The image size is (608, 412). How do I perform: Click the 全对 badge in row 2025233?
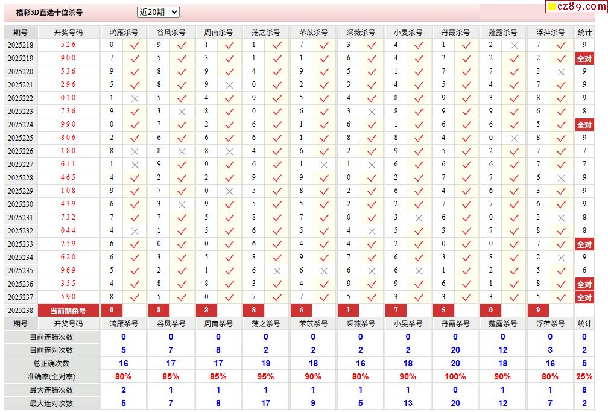point(584,244)
